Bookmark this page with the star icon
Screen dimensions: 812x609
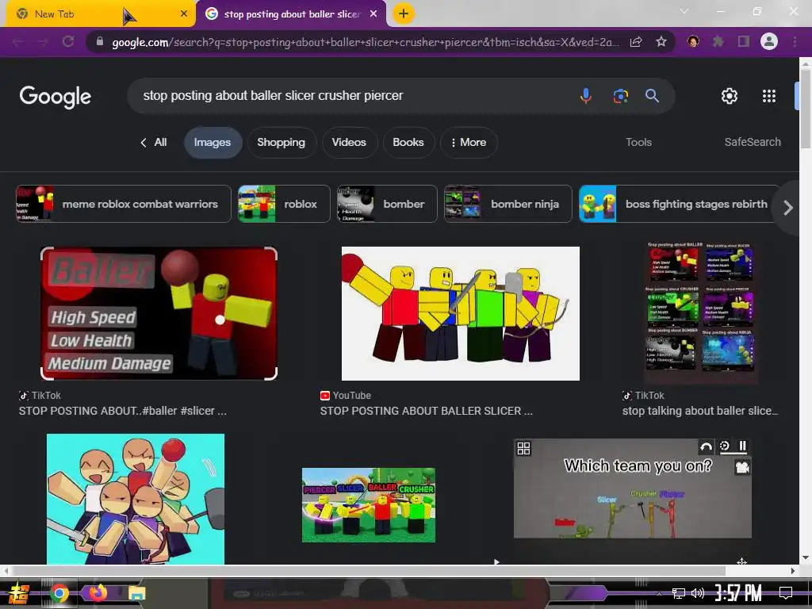pyautogui.click(x=661, y=42)
